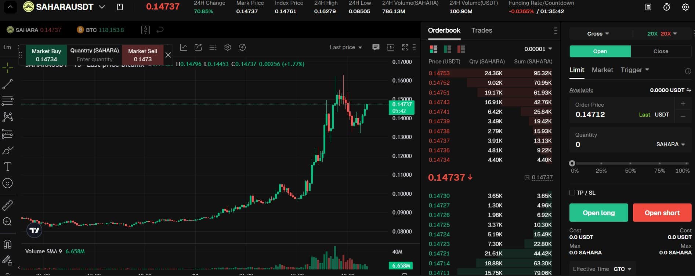Enable the TP / SL checkbox
Viewport: 695px width, 276px height.
pos(572,193)
